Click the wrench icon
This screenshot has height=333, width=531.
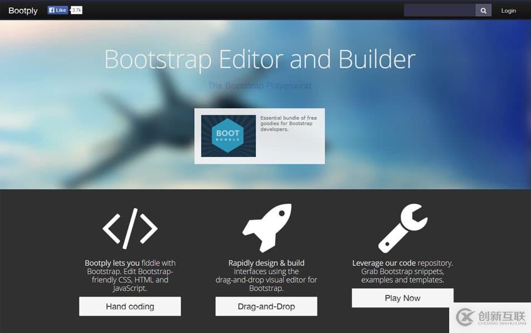click(402, 228)
